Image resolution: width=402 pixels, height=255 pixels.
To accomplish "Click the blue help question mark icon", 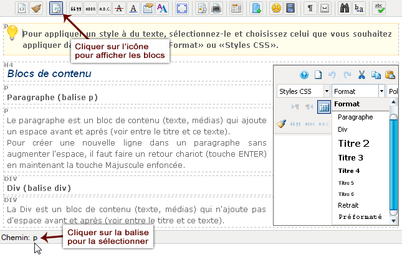I will pyautogui.click(x=304, y=75).
